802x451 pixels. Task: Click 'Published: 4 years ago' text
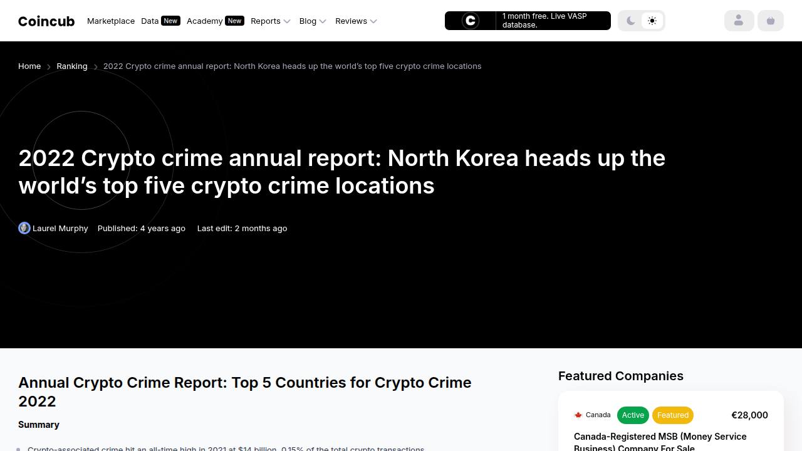click(x=142, y=228)
